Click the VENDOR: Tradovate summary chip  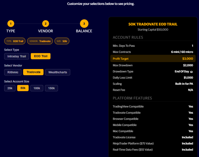click(x=40, y=41)
